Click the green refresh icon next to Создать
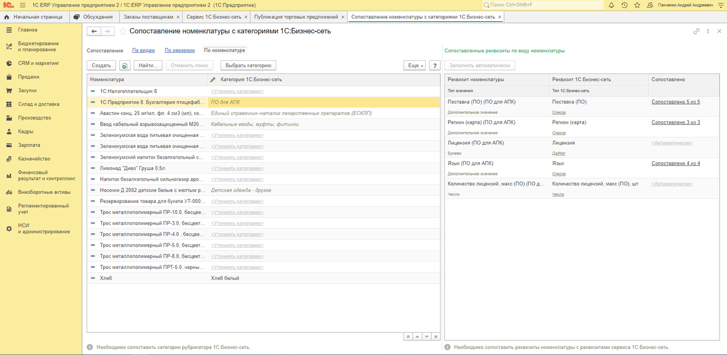This screenshot has height=355, width=727. (124, 65)
